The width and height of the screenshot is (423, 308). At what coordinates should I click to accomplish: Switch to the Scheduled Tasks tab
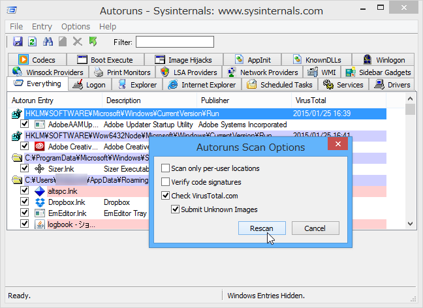280,84
